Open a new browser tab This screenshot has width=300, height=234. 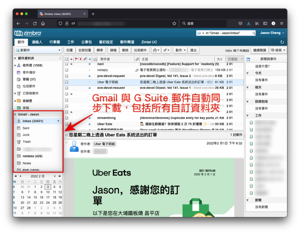(93, 14)
